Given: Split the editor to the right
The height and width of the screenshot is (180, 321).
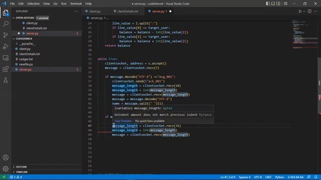Looking at the screenshot, I should click(x=309, y=11).
